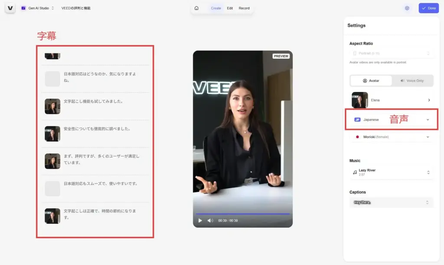This screenshot has width=444, height=265.
Task: Select the project title VEEDの評判と機能
Action: [x=76, y=8]
